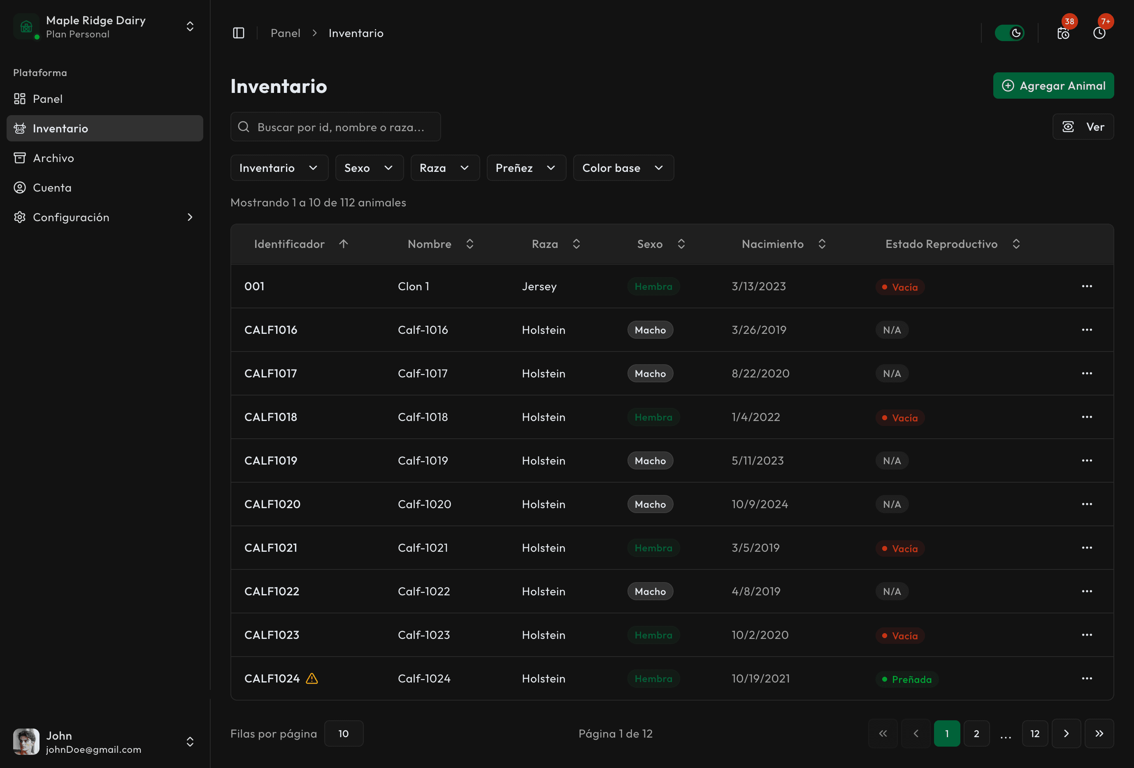This screenshot has height=768, width=1134.
Task: Click the Agregar Animal button
Action: point(1053,86)
